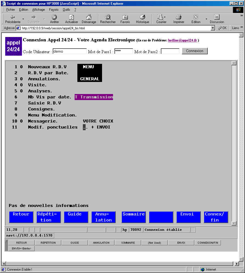The height and width of the screenshot is (273, 245).
Task: Click the gray RETOUR button
Action: tap(21, 243)
